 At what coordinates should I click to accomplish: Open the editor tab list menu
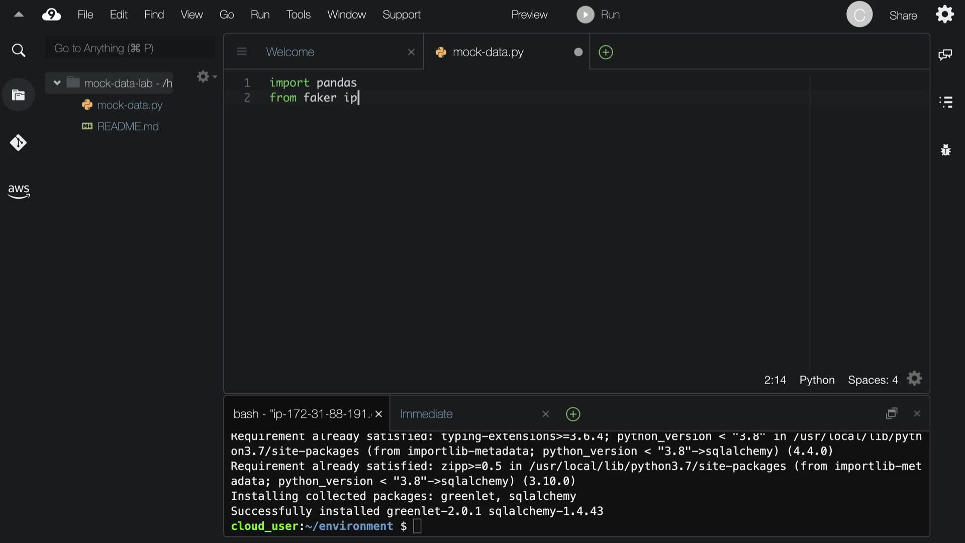click(x=242, y=52)
